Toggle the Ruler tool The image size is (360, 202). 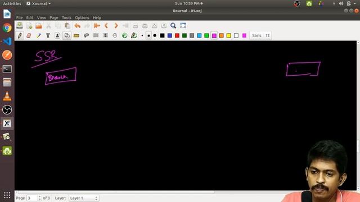76,35
